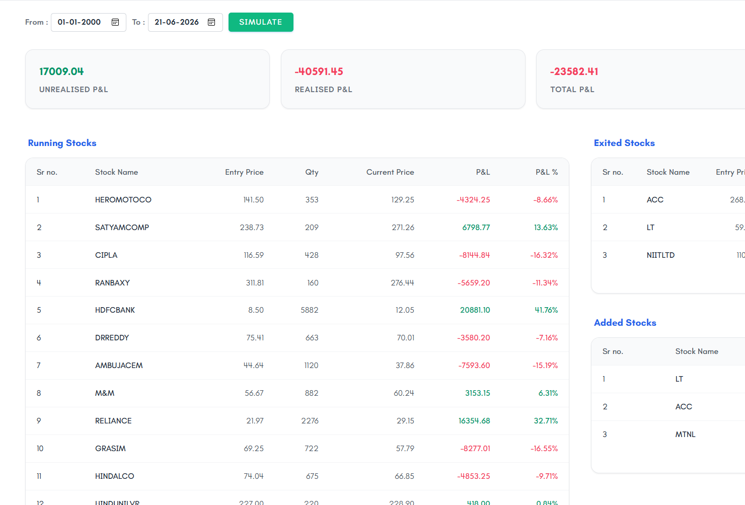This screenshot has width=745, height=505.
Task: Edit the From date field 01-01-2000
Action: coord(89,22)
